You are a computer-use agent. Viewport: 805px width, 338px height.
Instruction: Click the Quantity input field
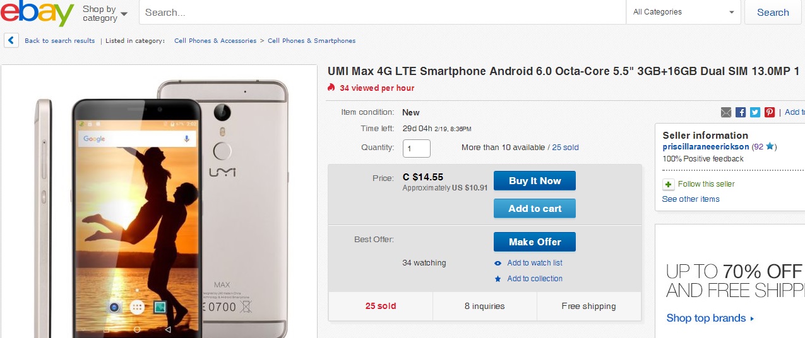click(416, 148)
